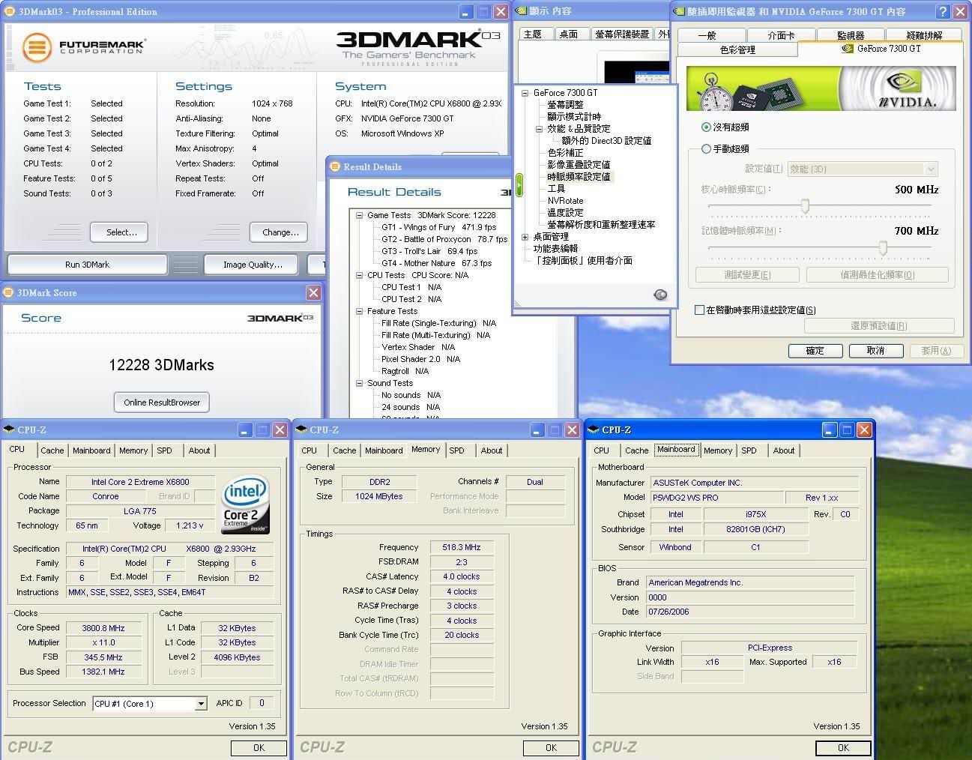The width and height of the screenshot is (972, 760).
Task: Collapse the 效能 & 品質設定 tree node
Action: 539,129
